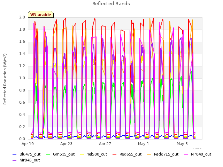
Task: Click the Redg715_out legend label
Action: tap(166, 154)
